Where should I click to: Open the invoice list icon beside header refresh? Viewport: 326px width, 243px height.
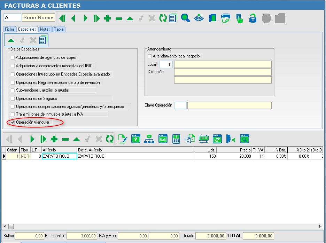(x=173, y=18)
